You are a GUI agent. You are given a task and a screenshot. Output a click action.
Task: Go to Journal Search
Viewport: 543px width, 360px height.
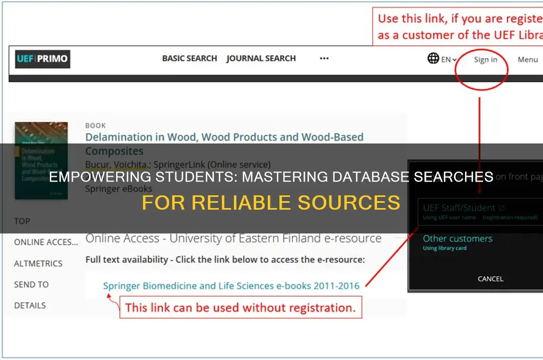pos(261,58)
